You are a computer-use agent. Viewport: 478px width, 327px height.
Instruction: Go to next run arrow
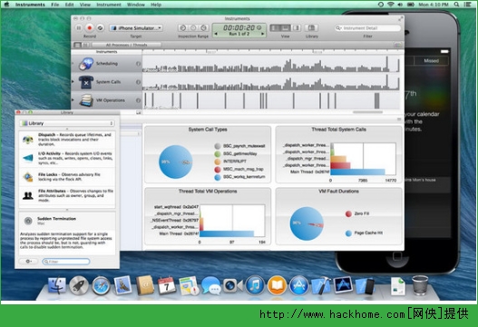pos(262,34)
